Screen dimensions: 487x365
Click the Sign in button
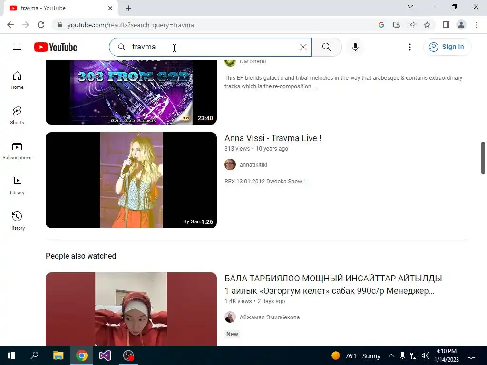tap(447, 47)
